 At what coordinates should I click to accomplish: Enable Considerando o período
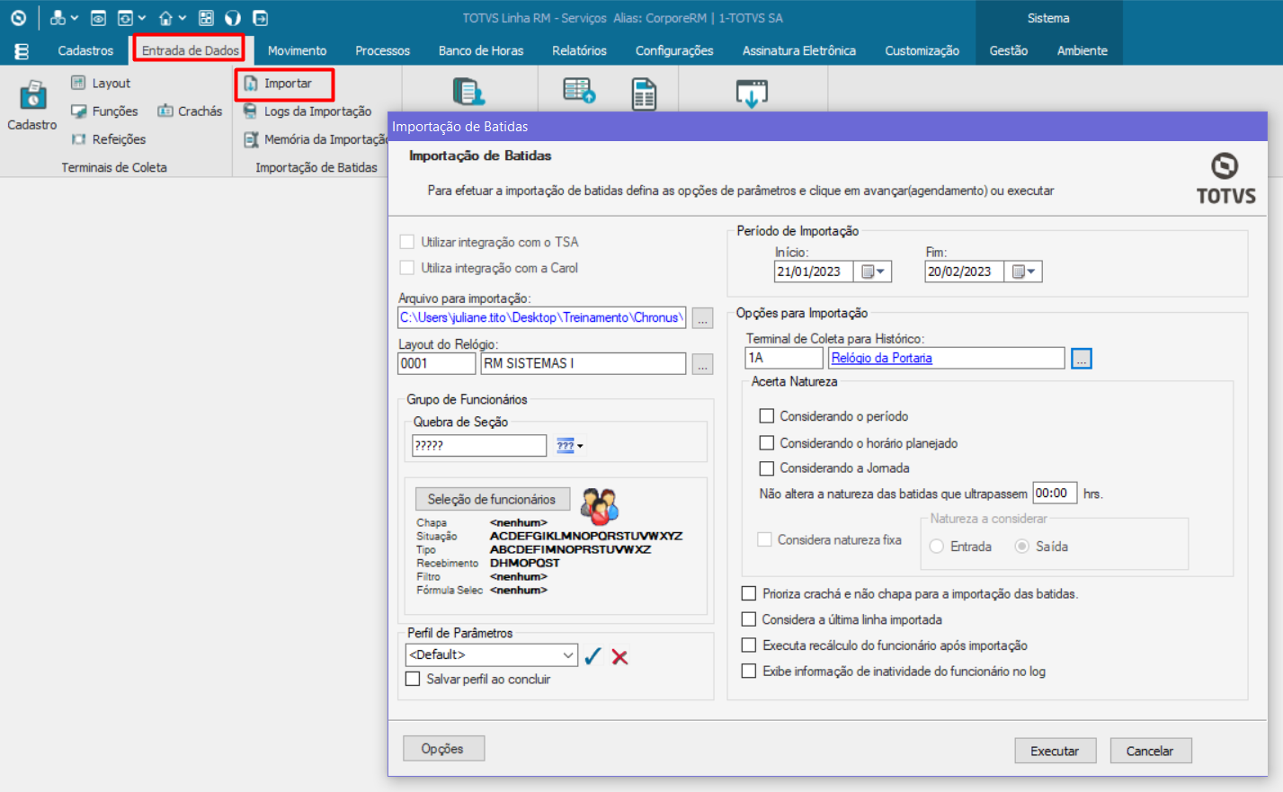tap(767, 416)
